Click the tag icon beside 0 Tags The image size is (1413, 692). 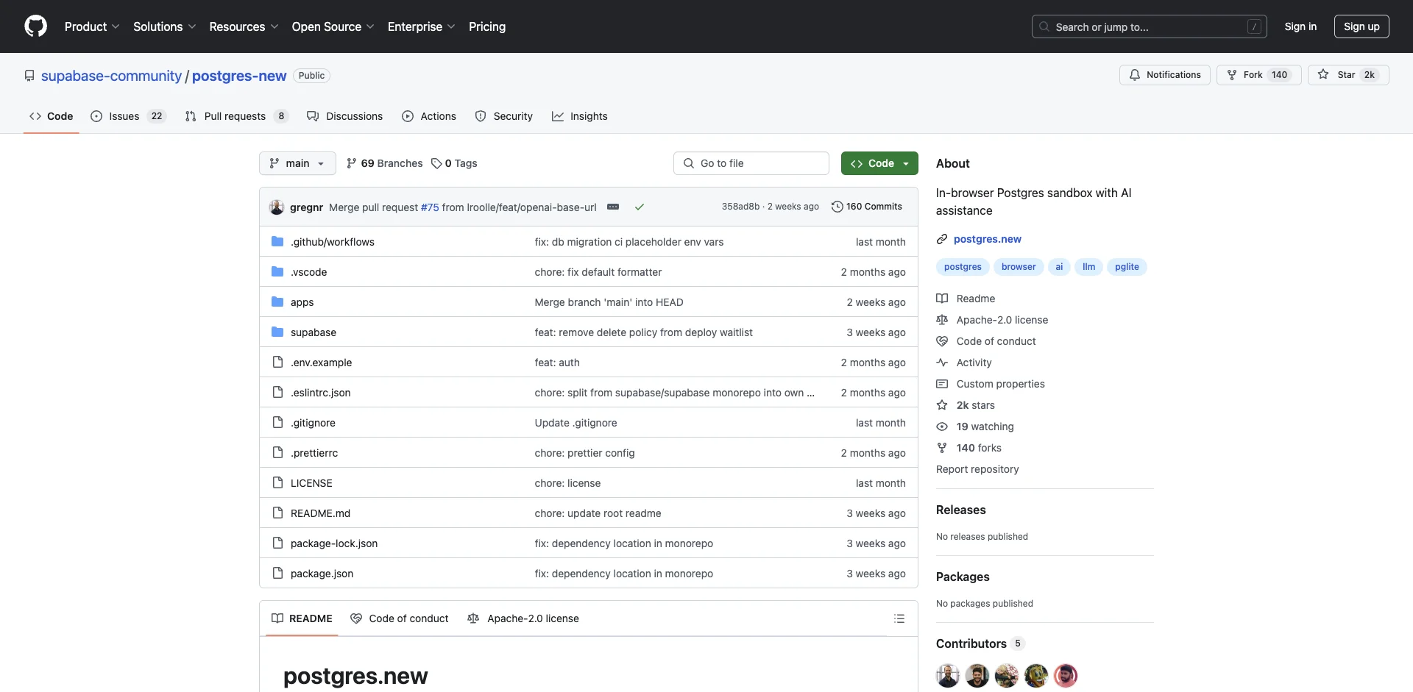point(436,163)
